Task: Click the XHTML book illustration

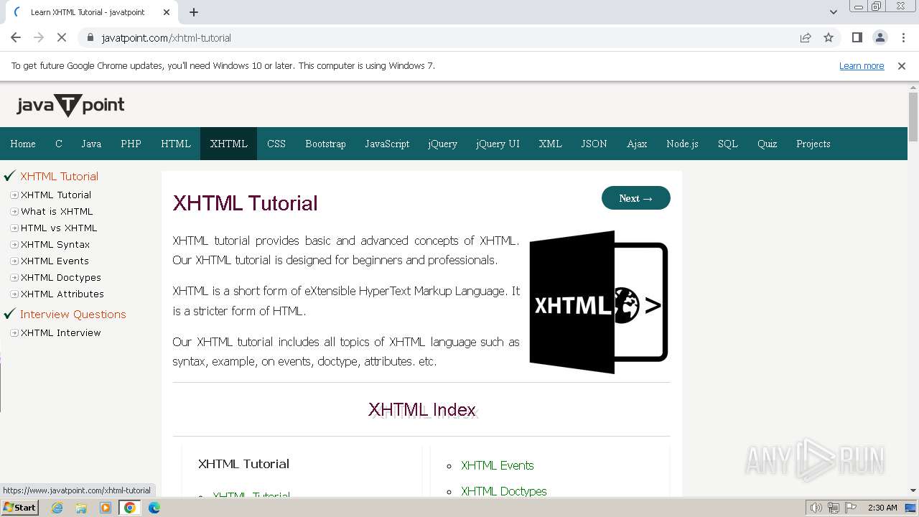Action: tap(599, 302)
